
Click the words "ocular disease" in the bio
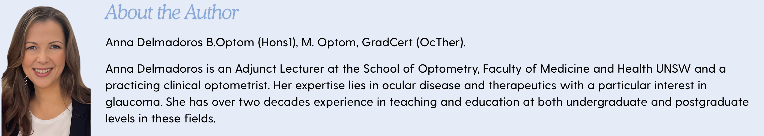click(x=421, y=86)
